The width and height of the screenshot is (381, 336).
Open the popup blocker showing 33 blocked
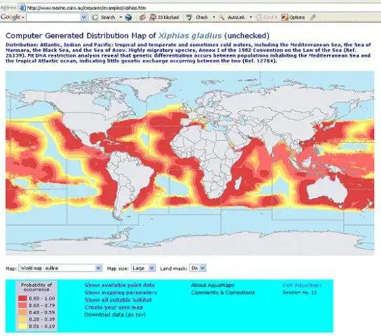(x=165, y=17)
